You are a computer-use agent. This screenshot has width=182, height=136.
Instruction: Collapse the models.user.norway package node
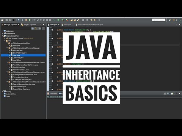[7, 72]
